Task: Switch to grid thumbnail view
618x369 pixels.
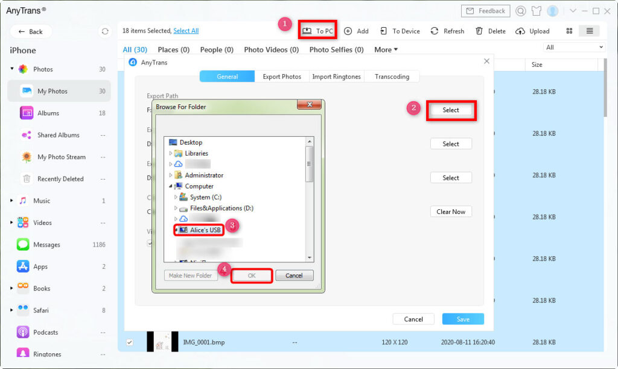Action: click(x=569, y=31)
